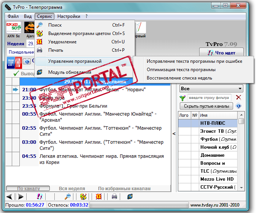Select CCTV-Русский channel row
The width and height of the screenshot is (257, 213).
click(208, 187)
